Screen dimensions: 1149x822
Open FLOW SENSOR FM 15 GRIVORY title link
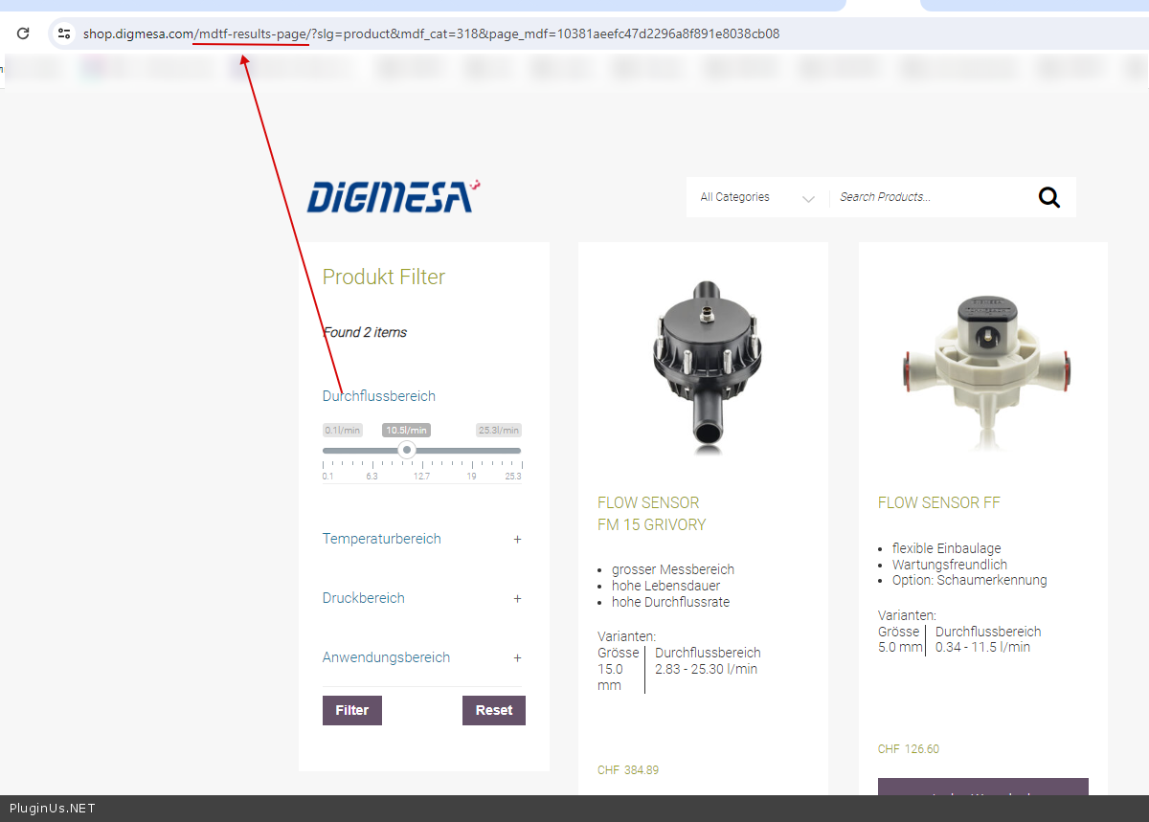[651, 514]
